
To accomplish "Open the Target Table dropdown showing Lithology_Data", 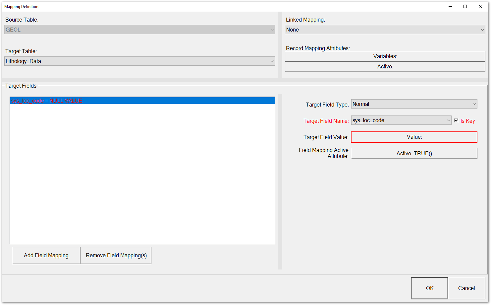I will click(139, 61).
